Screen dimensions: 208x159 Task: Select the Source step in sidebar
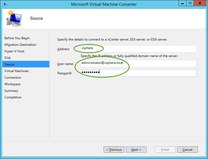26,64
